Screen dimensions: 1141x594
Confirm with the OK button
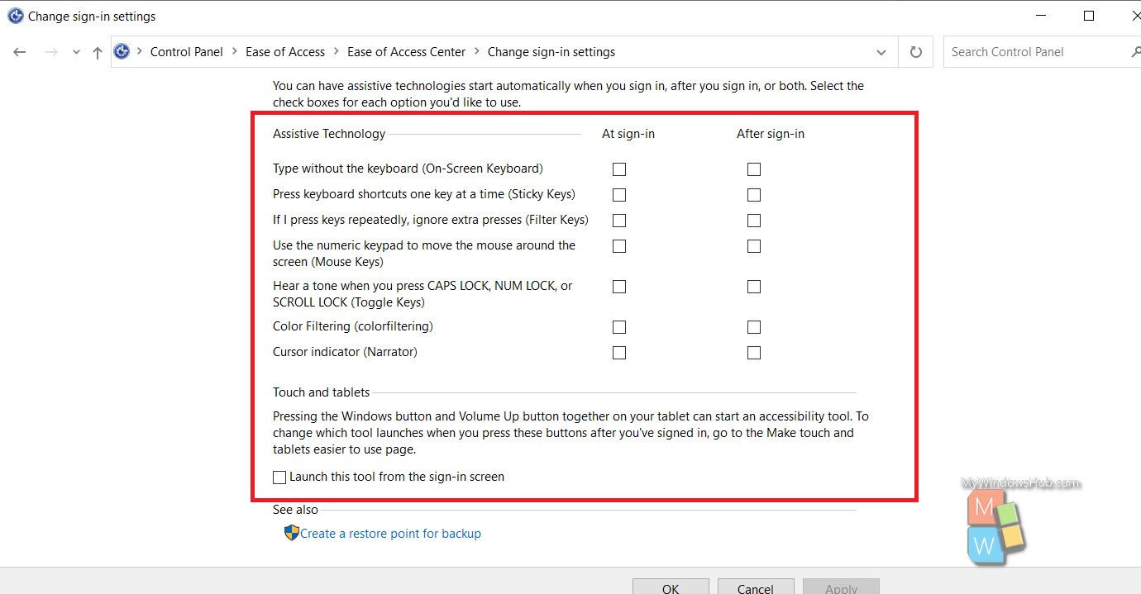click(x=671, y=586)
